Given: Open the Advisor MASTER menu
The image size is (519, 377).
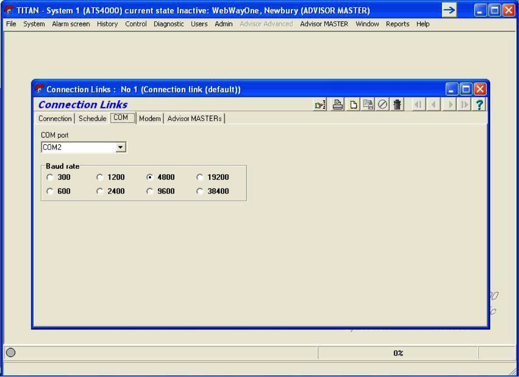Looking at the screenshot, I should (x=324, y=24).
